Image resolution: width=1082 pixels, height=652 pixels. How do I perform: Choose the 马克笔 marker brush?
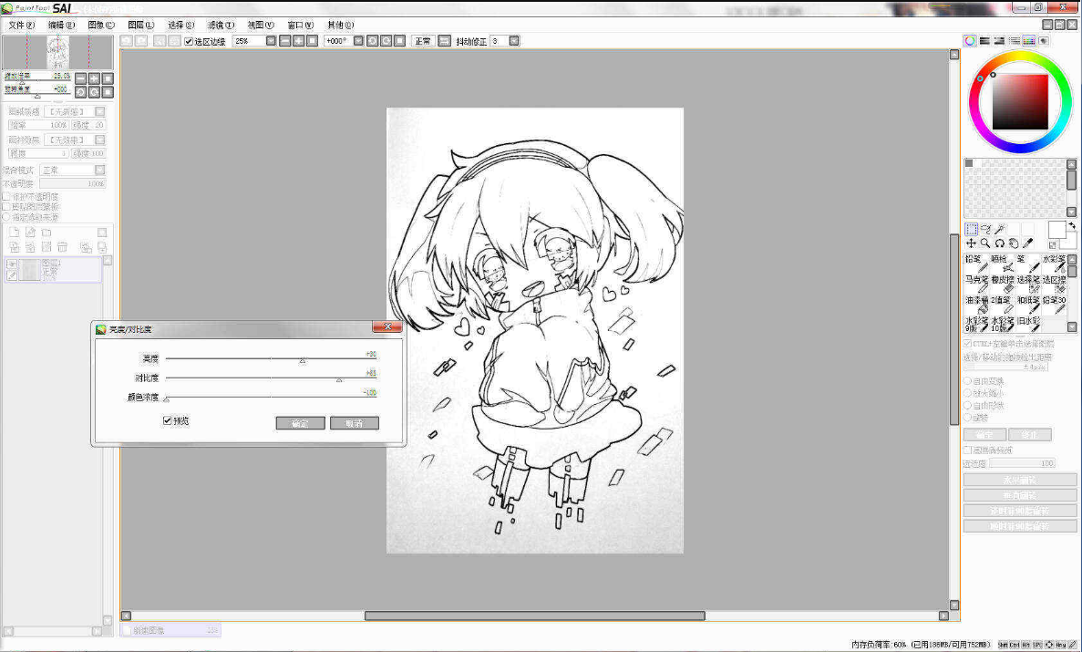coord(976,284)
